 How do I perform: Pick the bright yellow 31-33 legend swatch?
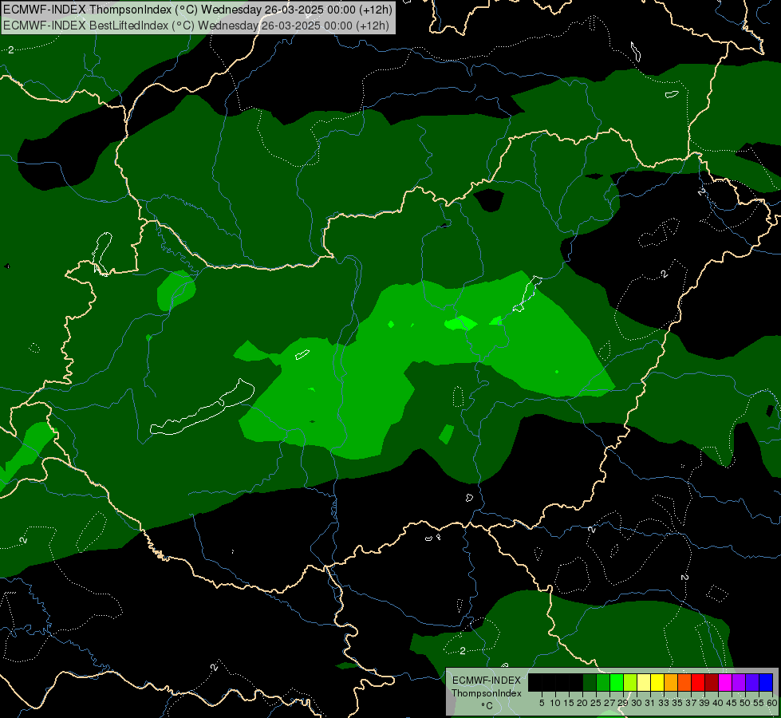pyautogui.click(x=657, y=682)
